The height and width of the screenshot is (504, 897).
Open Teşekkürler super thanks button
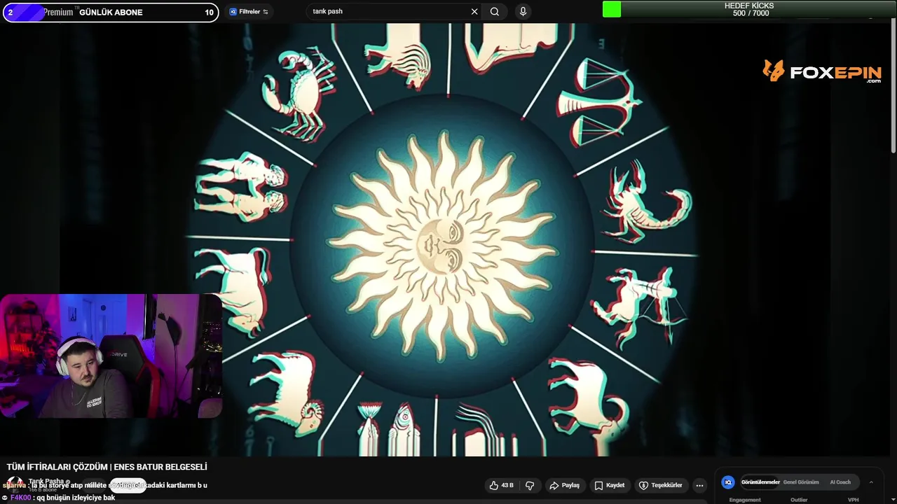pyautogui.click(x=660, y=485)
